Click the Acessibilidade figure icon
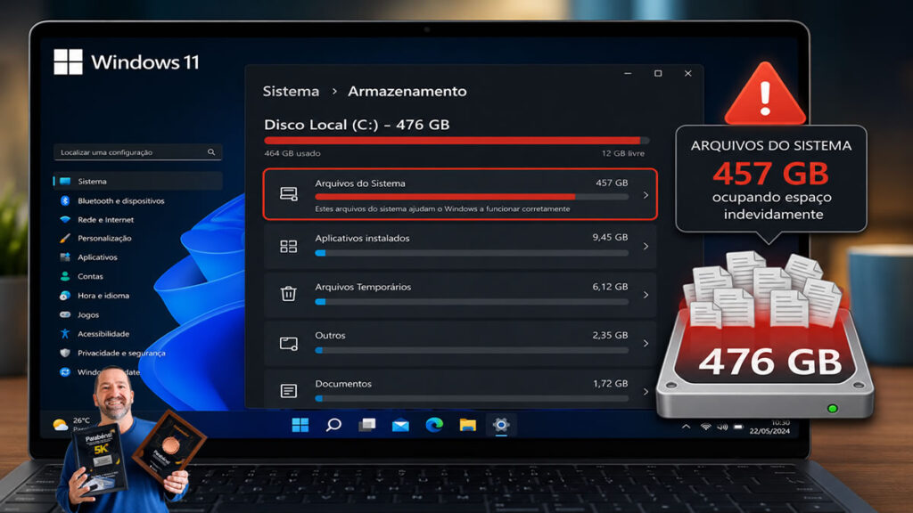 (65, 334)
